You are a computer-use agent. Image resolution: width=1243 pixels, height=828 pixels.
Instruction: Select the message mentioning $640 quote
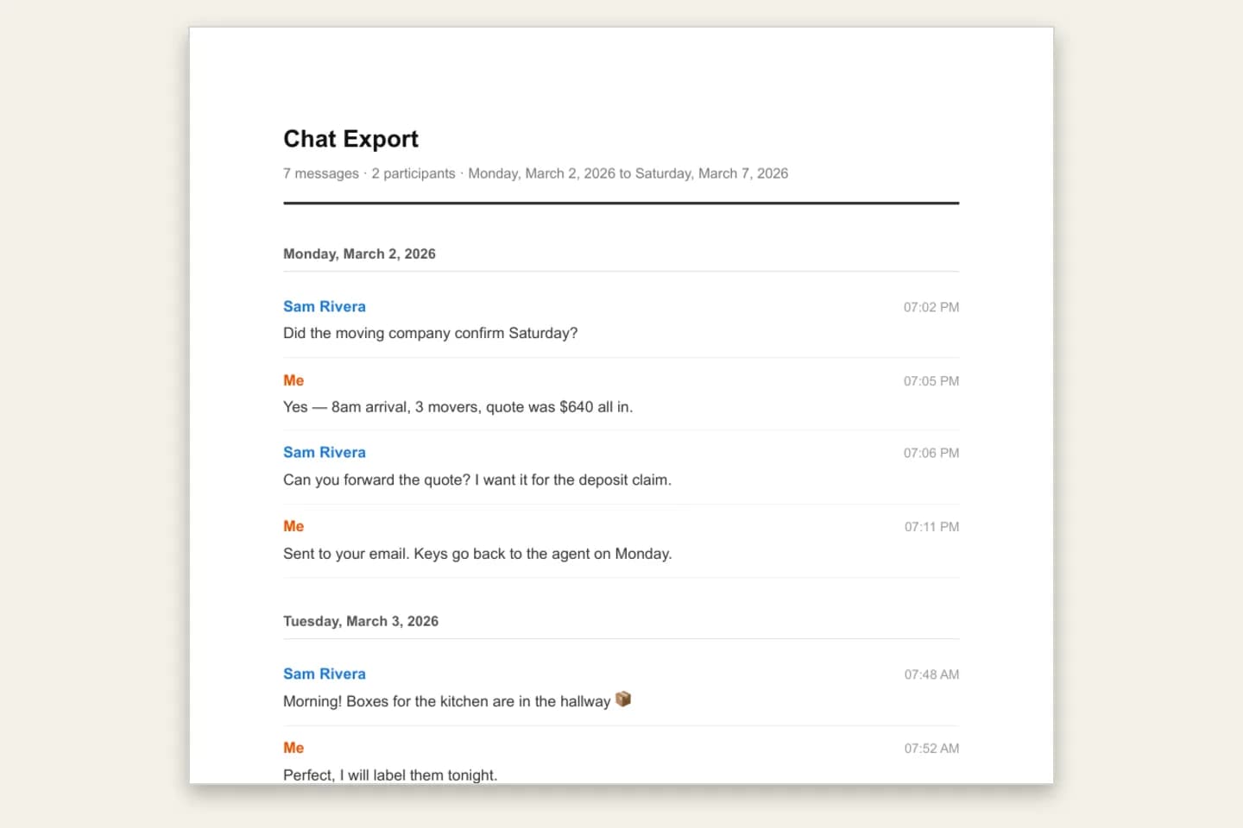(x=457, y=407)
